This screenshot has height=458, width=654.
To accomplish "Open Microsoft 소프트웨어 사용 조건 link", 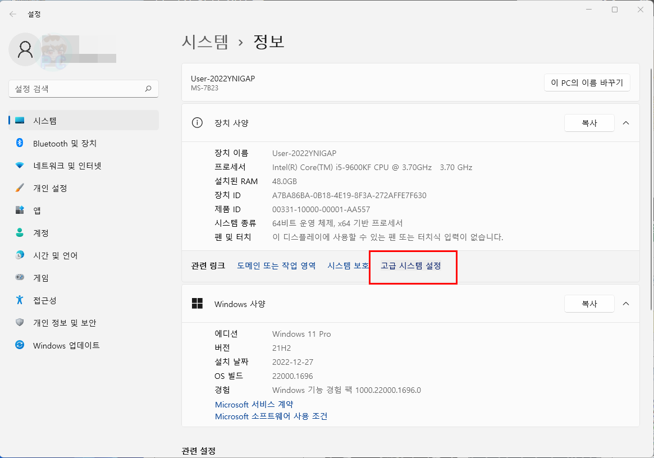I will [271, 416].
